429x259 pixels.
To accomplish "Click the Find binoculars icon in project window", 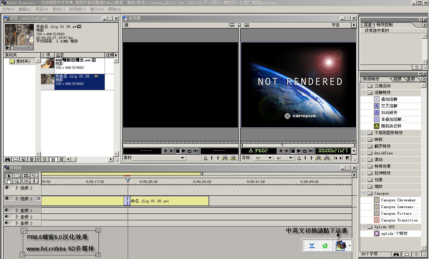I will pyautogui.click(x=7, y=159).
